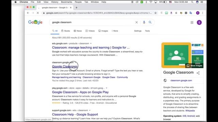Image resolution: width=218 pixels, height=122 pixels.
Task: Open the Google apps grid
Action: click(192, 22)
